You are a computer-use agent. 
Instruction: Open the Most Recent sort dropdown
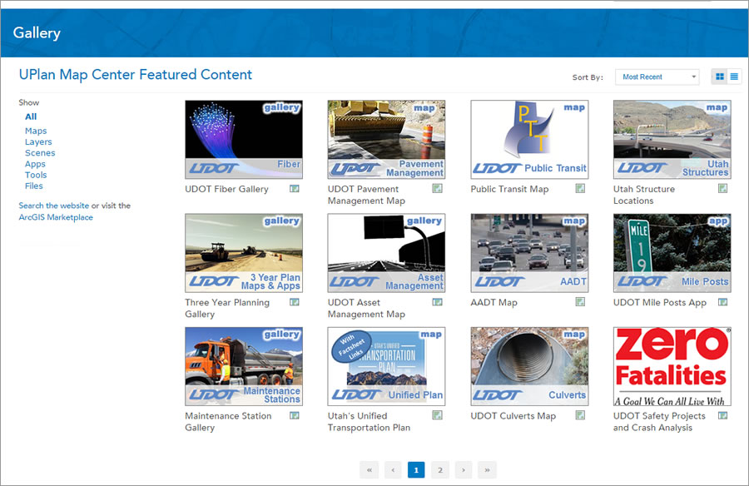click(657, 76)
